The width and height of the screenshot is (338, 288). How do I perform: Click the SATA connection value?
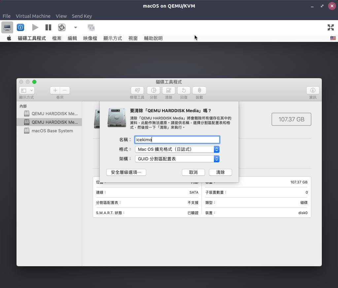coord(194,192)
